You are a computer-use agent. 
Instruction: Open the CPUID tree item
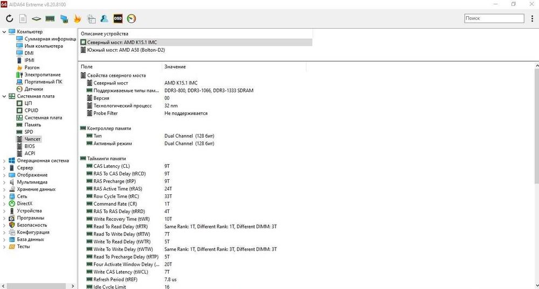coord(31,110)
